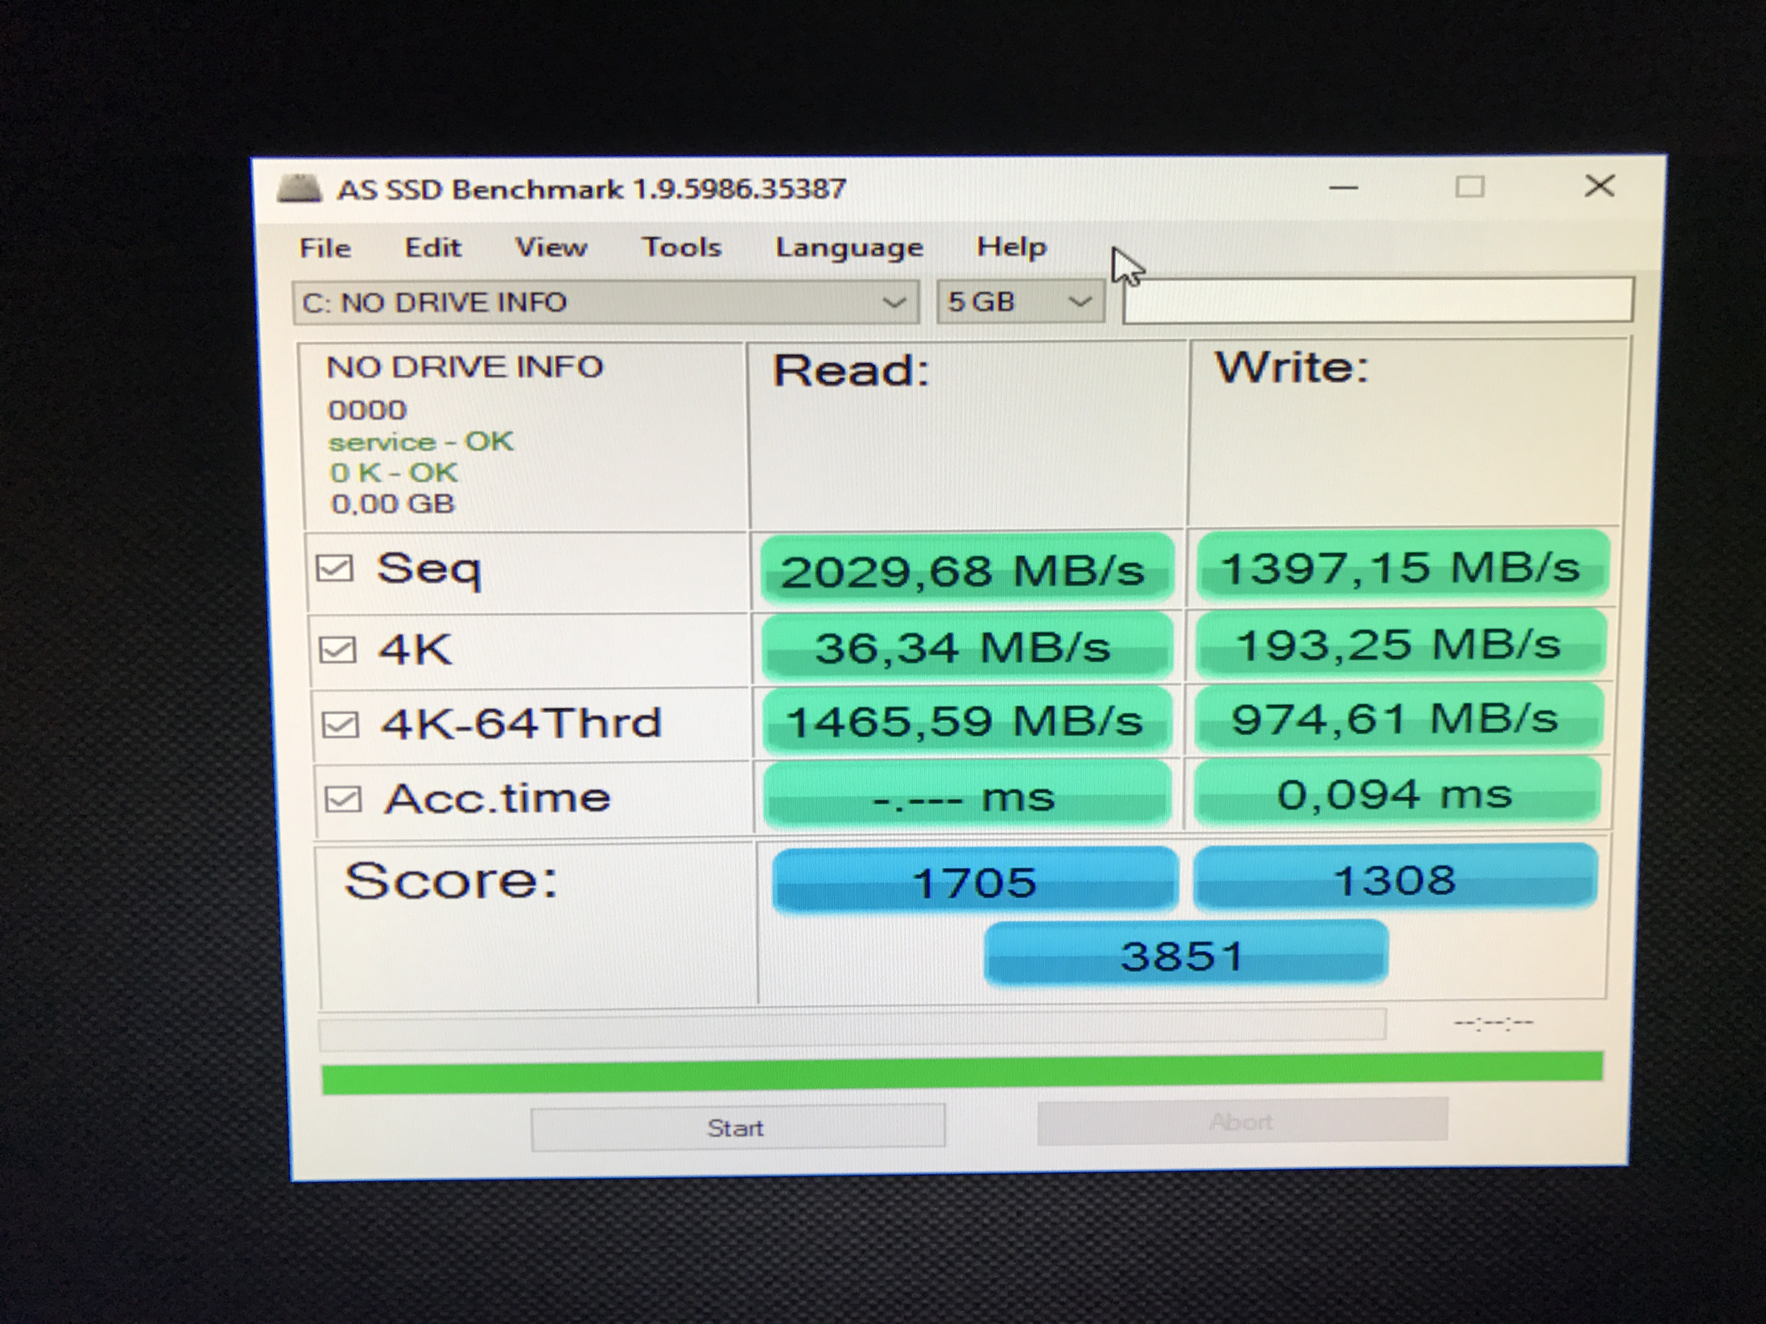
Task: Open the View menu
Action: (551, 247)
